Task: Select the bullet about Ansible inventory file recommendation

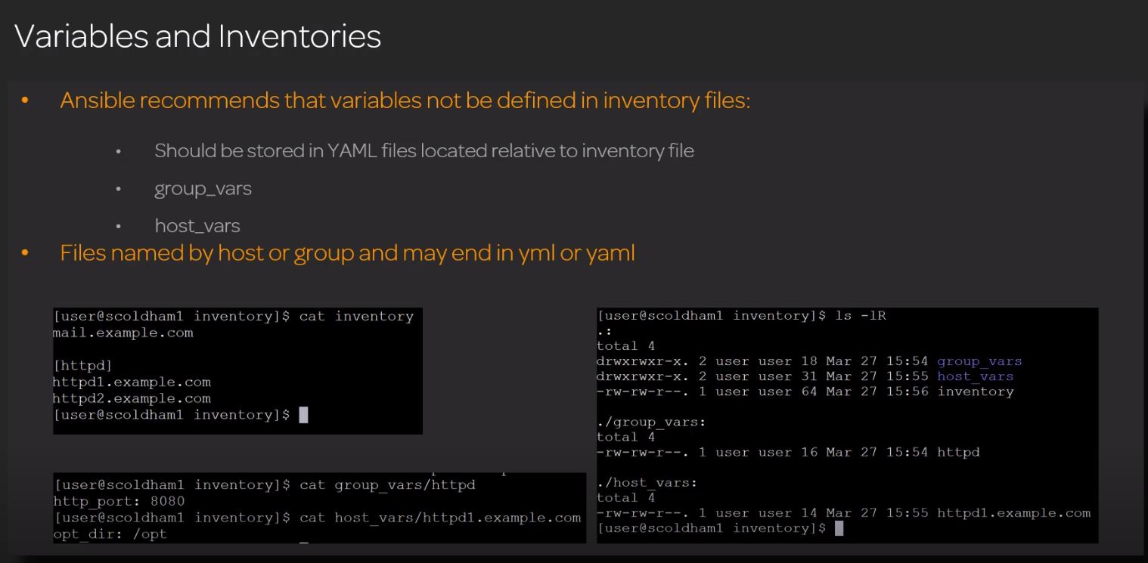Action: (x=405, y=101)
